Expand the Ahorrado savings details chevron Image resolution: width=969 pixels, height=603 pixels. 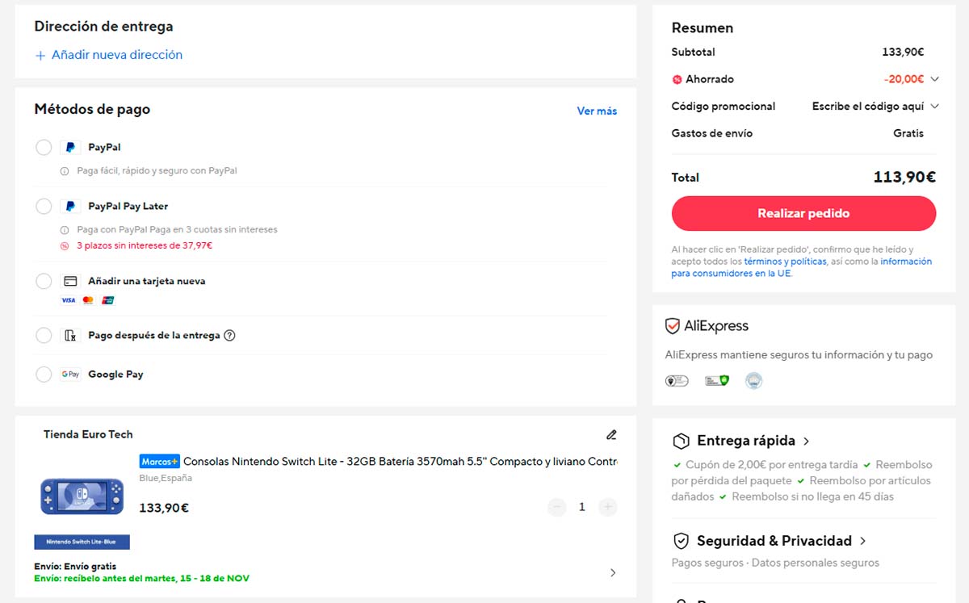click(x=935, y=79)
